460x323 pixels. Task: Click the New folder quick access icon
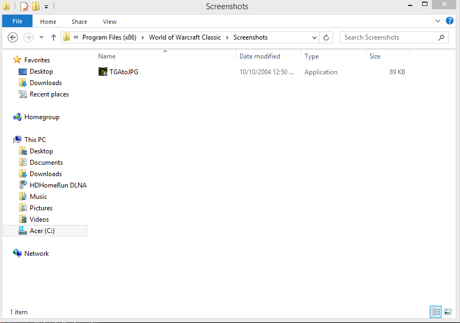coord(36,6)
